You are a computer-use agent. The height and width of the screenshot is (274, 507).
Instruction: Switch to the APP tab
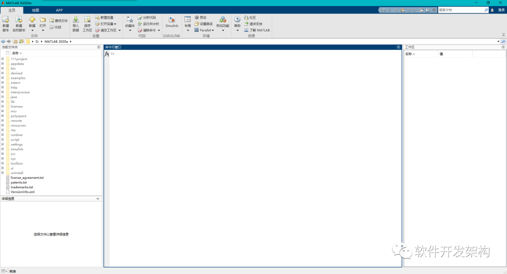pos(59,10)
